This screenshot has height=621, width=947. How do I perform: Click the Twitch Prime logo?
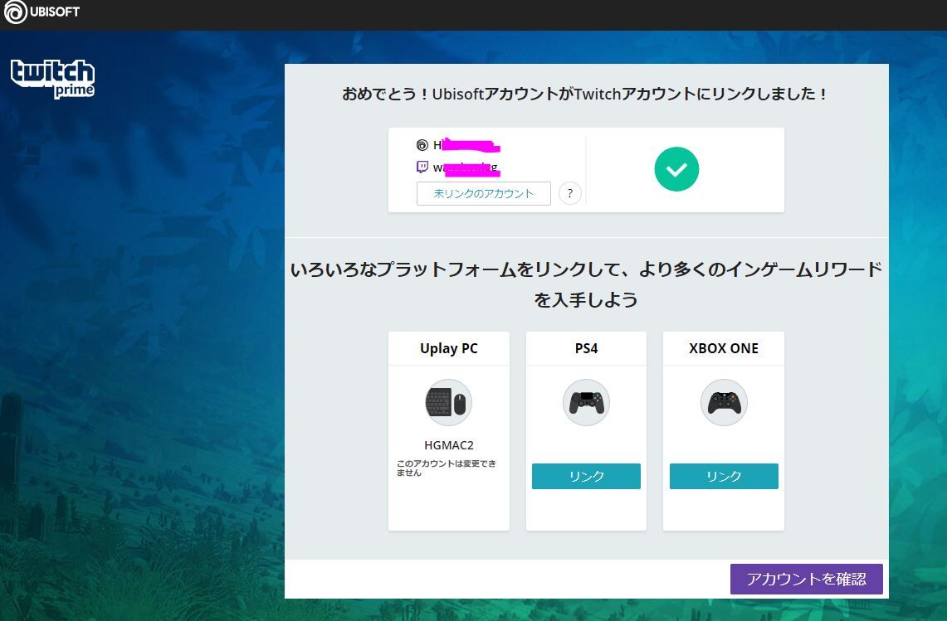click(x=52, y=79)
